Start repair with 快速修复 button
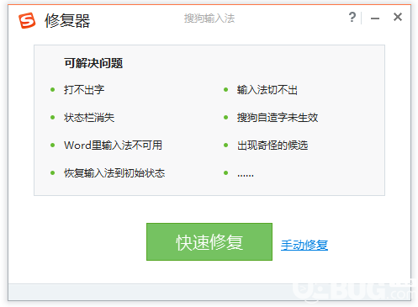Image resolution: width=418 pixels, height=307 pixels. tap(209, 241)
